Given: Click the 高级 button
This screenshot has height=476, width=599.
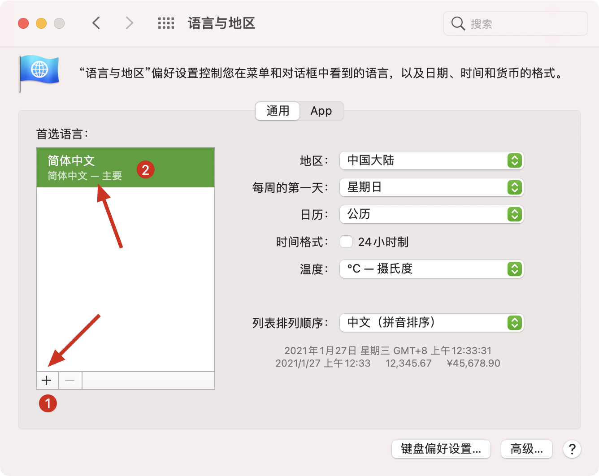Looking at the screenshot, I should (526, 449).
